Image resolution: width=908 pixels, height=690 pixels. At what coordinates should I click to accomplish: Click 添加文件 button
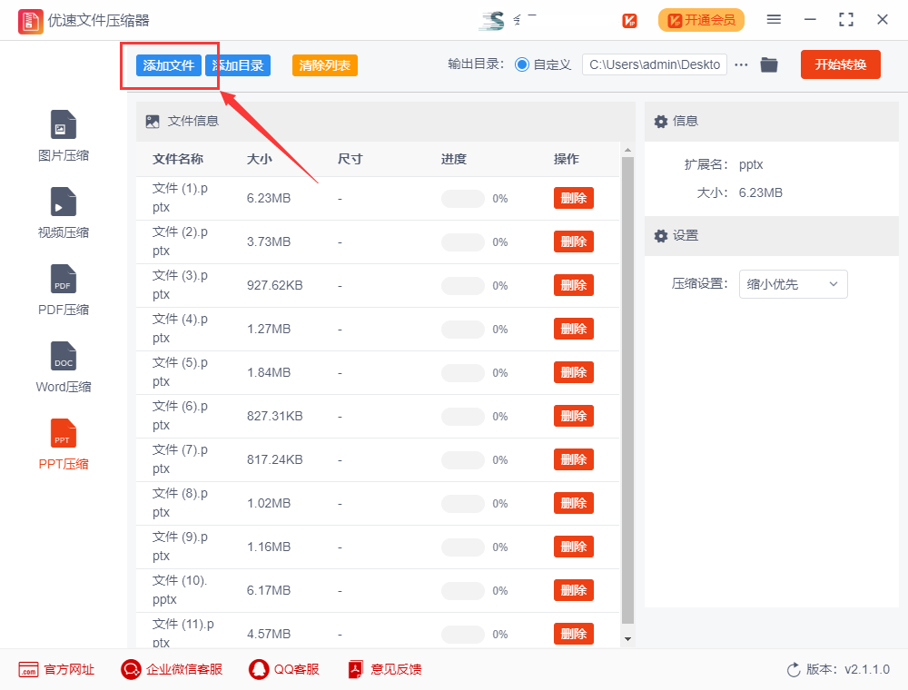tap(169, 65)
